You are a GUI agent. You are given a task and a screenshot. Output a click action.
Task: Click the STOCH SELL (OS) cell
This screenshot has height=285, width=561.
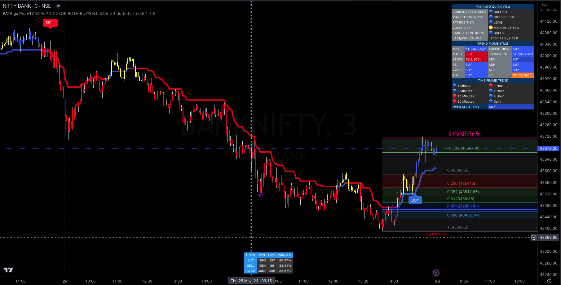[476, 60]
